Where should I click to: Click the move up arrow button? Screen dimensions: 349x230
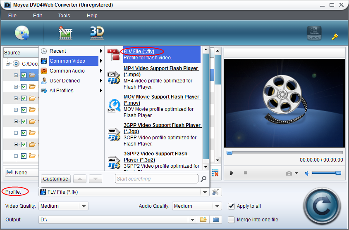click(80, 179)
